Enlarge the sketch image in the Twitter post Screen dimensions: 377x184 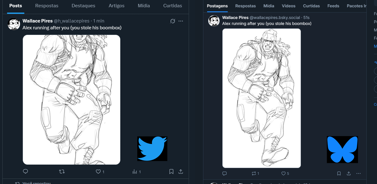pos(71,99)
